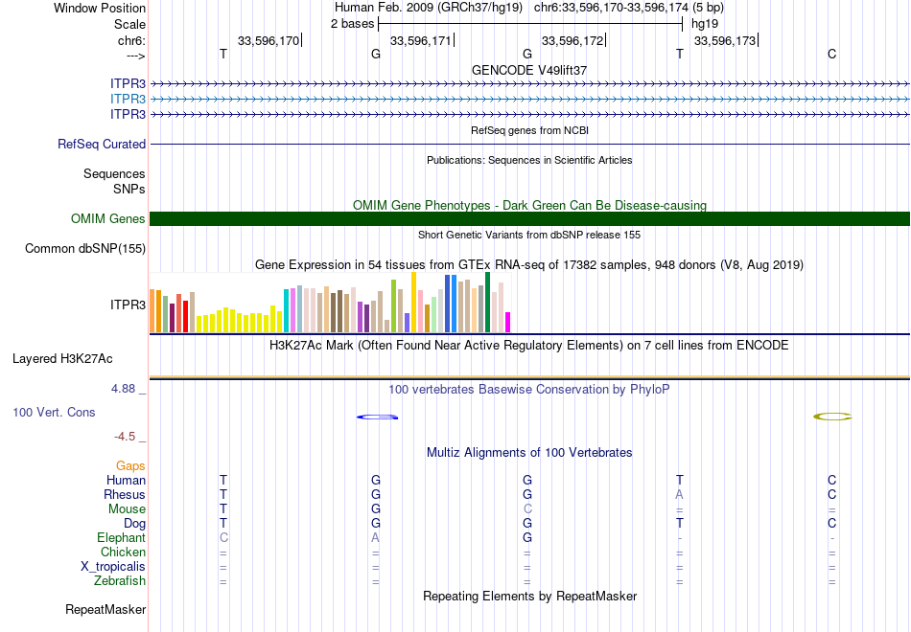Click the orange Gaps label
This screenshot has height=632, width=911.
(x=130, y=466)
